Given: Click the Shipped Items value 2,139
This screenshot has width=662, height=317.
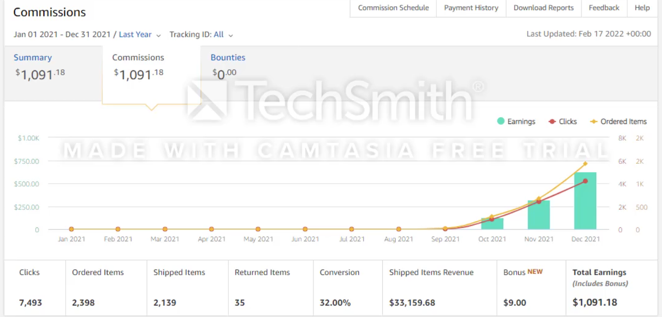Looking at the screenshot, I should pyautogui.click(x=165, y=303).
